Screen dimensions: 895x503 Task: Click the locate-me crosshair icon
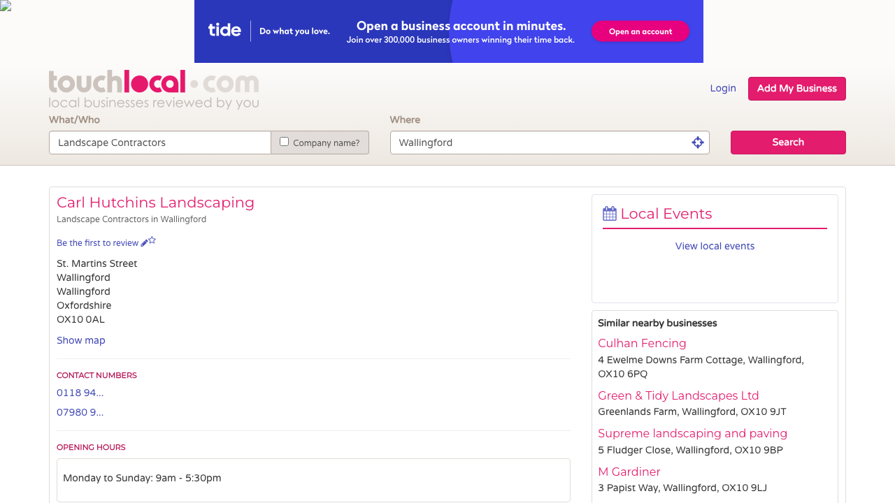[x=697, y=143]
